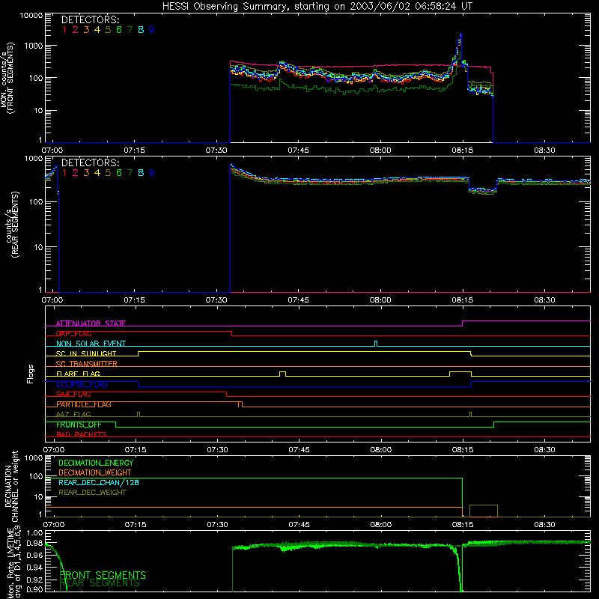
Task: Click 08:15 tick under front segments plot
Action: point(462,150)
